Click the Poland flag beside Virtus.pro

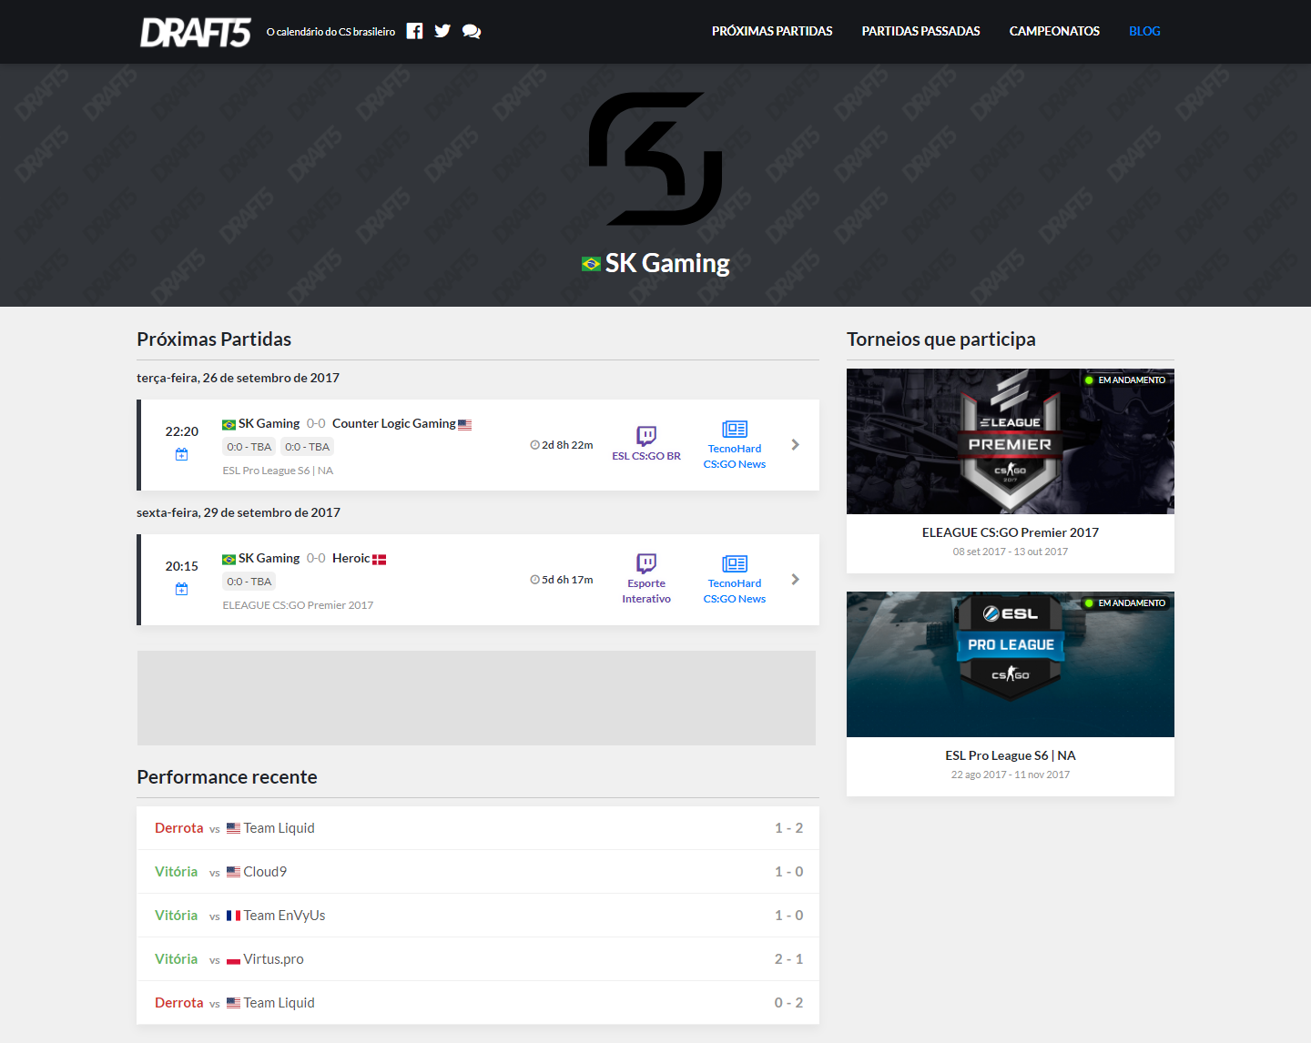(x=234, y=959)
